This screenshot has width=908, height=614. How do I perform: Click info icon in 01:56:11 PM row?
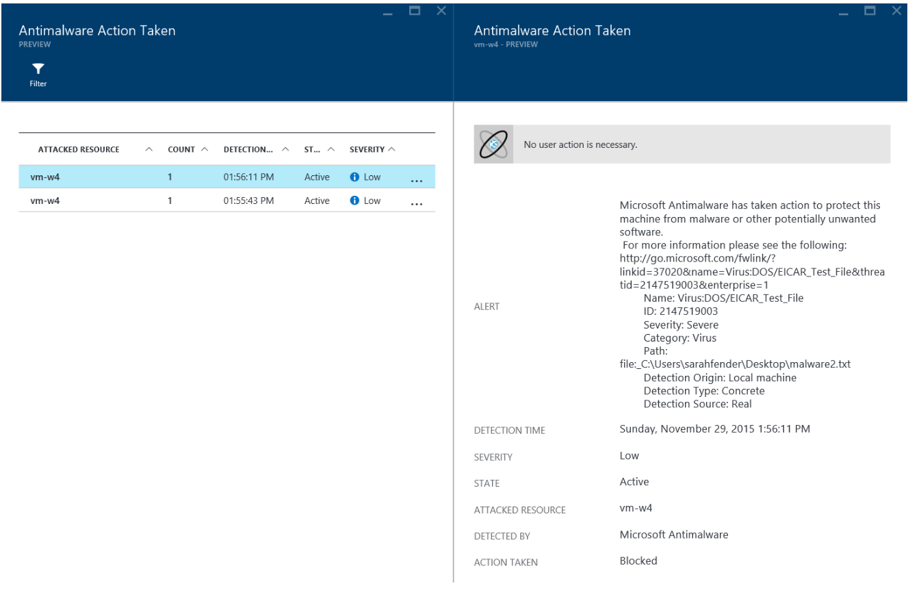pyautogui.click(x=354, y=177)
